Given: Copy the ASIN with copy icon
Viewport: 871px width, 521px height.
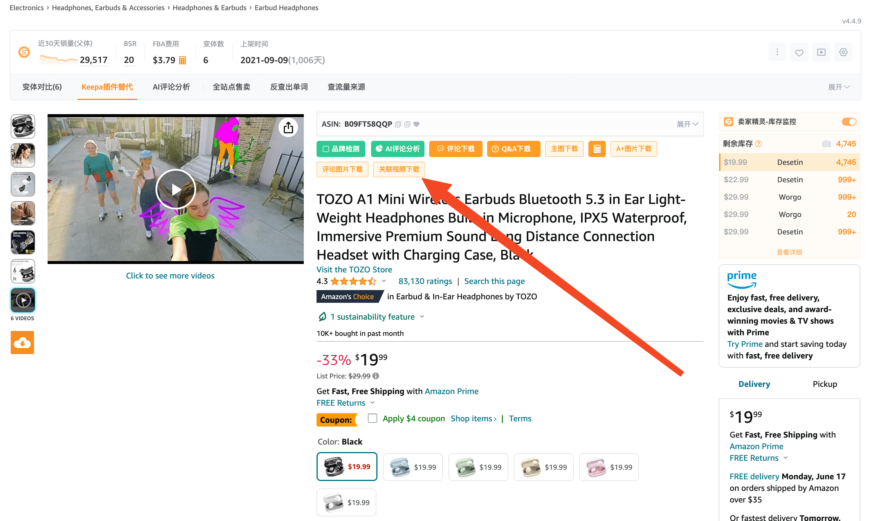Looking at the screenshot, I should (398, 124).
